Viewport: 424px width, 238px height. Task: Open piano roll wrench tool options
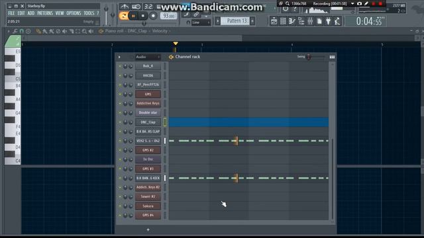(x=15, y=31)
